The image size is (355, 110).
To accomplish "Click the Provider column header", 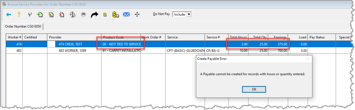I will pos(74,37).
